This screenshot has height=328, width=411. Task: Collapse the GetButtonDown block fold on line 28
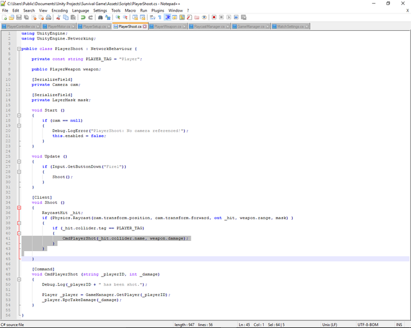point(19,172)
